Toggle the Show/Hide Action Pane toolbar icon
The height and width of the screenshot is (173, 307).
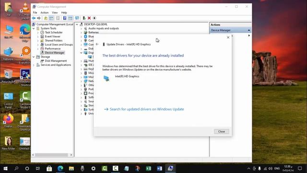pos(70,18)
